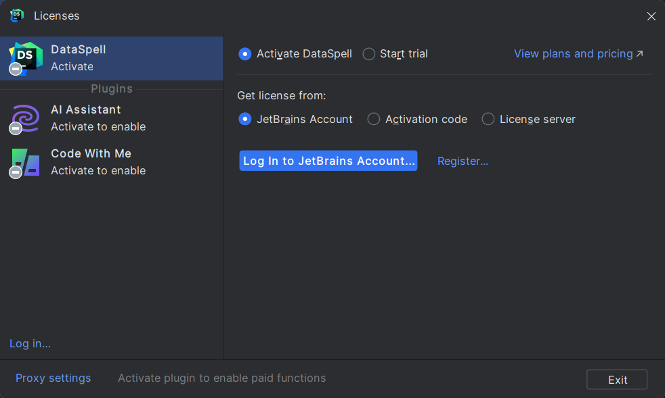Click Log In to JetBrains Account button

point(328,161)
